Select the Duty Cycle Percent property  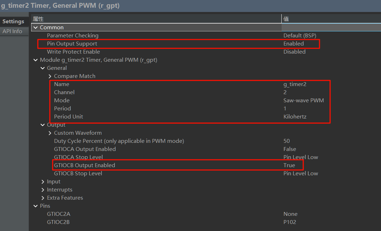tap(119, 141)
